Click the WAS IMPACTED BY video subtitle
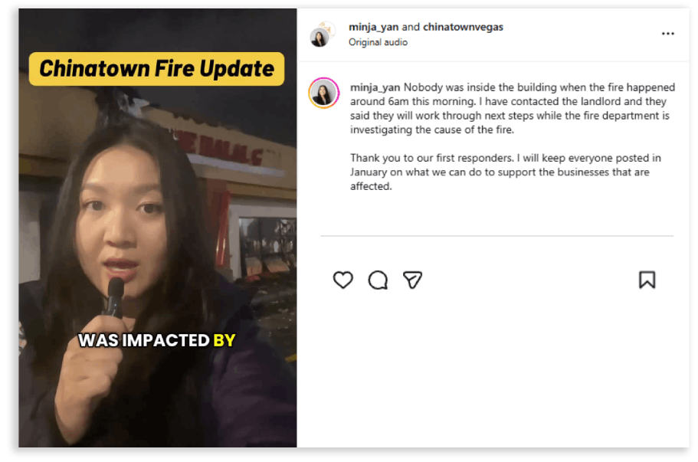 point(157,340)
